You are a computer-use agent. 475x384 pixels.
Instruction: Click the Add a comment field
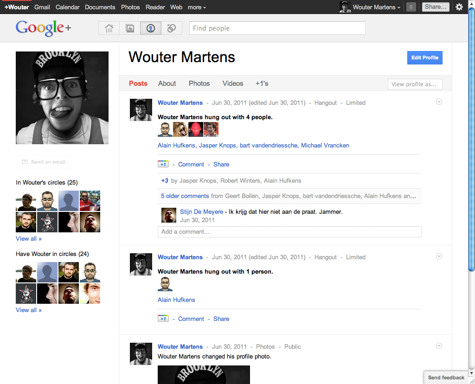[x=289, y=232]
